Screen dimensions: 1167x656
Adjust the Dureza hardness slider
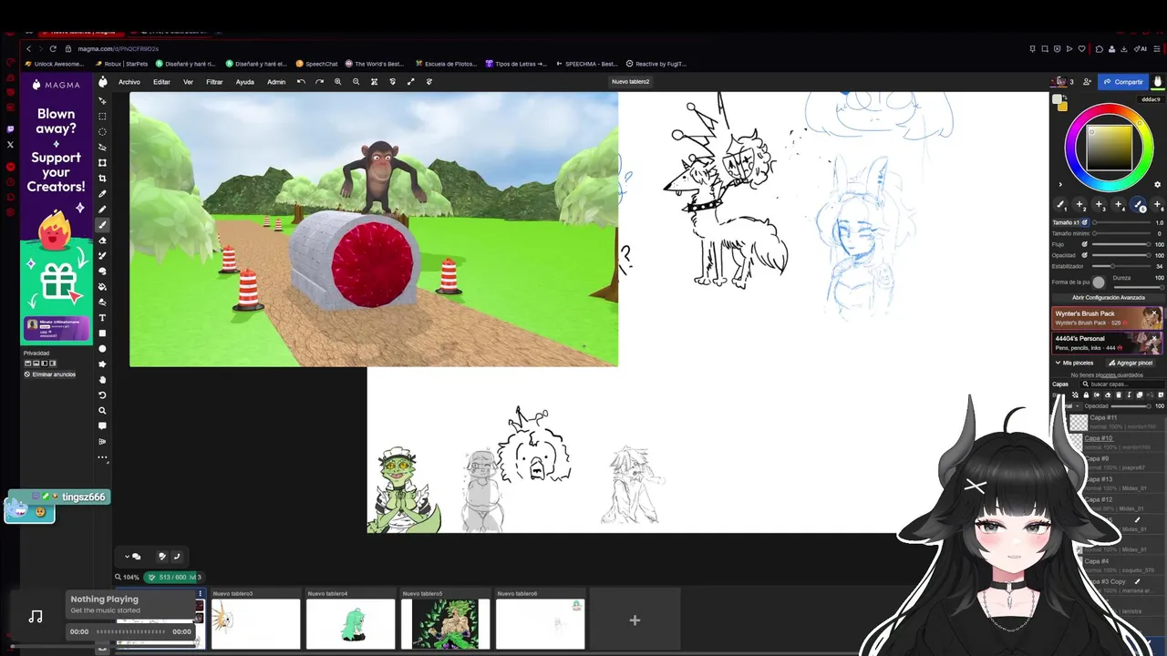coord(1137,285)
